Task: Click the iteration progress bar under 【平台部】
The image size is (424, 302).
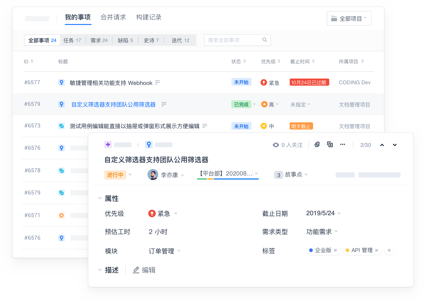Action: tap(228, 179)
